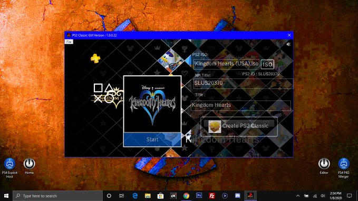This screenshot has width=358, height=201.
Task: Open Google Chrome from the taskbar
Action: point(186,196)
